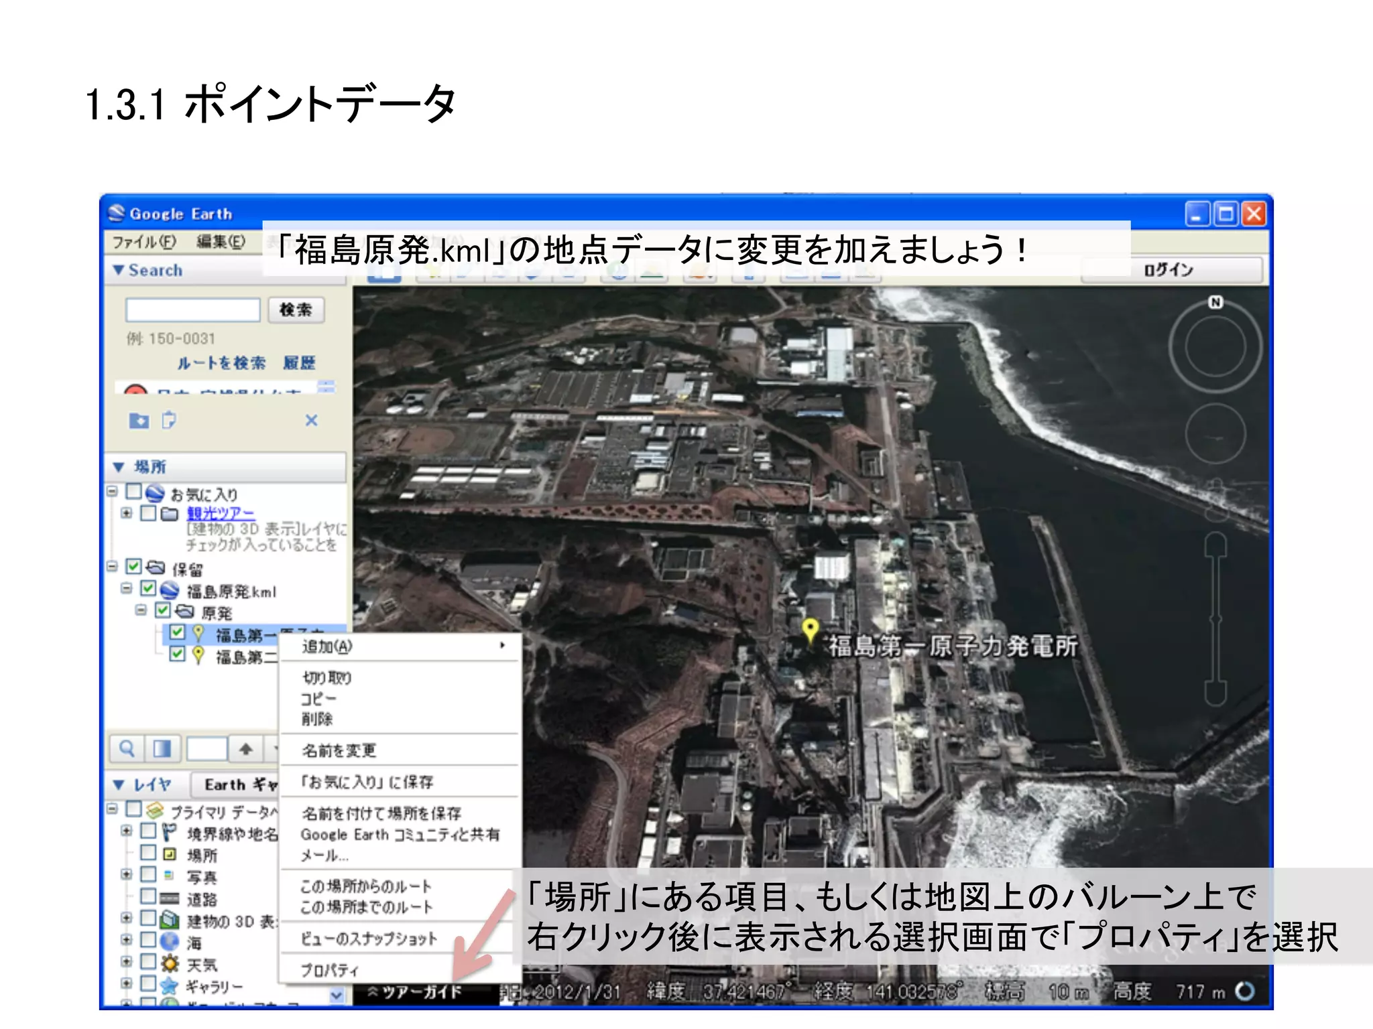Click the magnifier search button in Places panel
This screenshot has height=1029, width=1373.
(126, 748)
